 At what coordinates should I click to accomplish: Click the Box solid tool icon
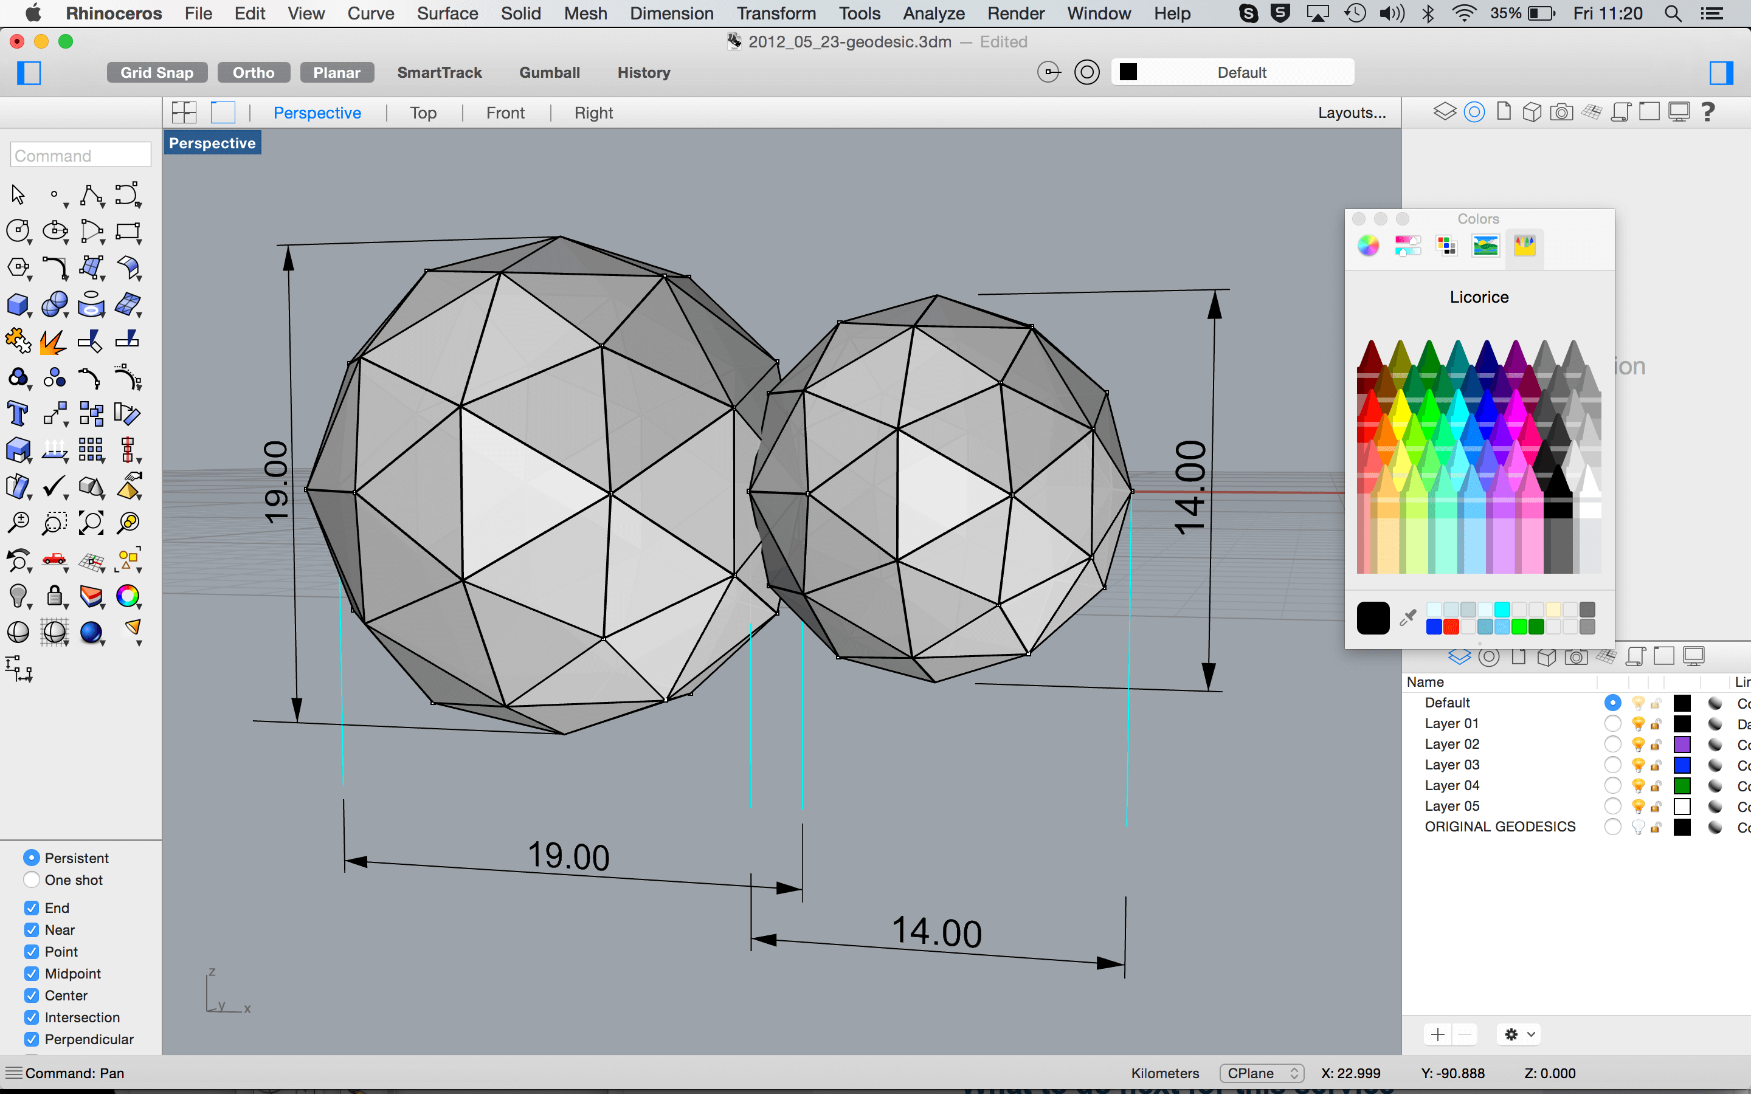tap(18, 304)
